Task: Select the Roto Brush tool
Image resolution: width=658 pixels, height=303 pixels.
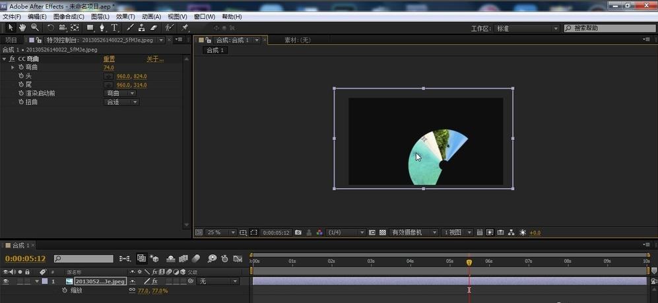Action: [x=169, y=27]
